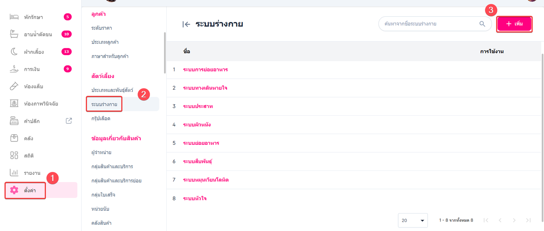Click the hand-with-dollar การเงิน icon
The width and height of the screenshot is (544, 231).
[14, 69]
